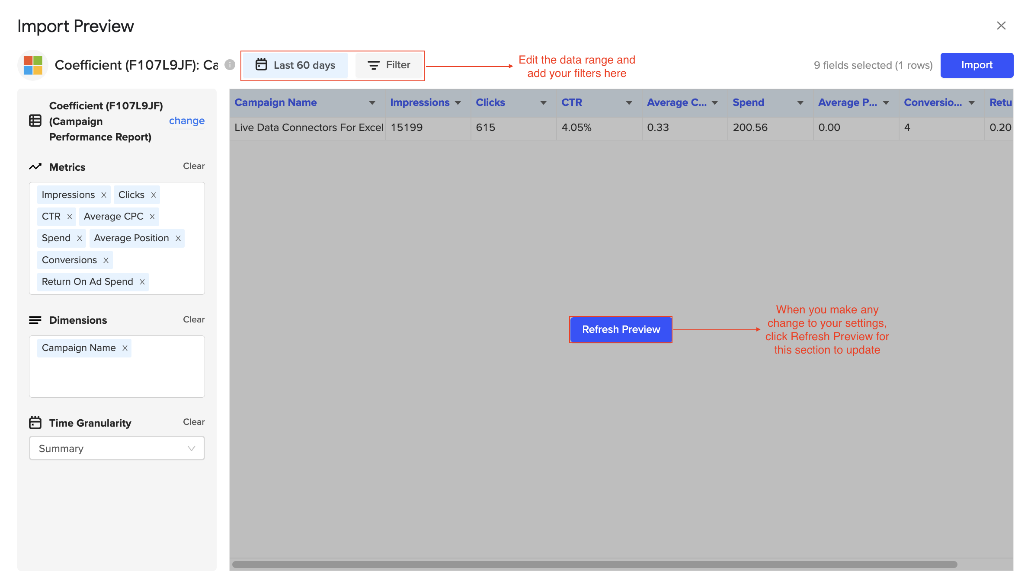Select the Live Data Connectors For Excel cell
Screen dimensions: 1031x587
(307, 128)
